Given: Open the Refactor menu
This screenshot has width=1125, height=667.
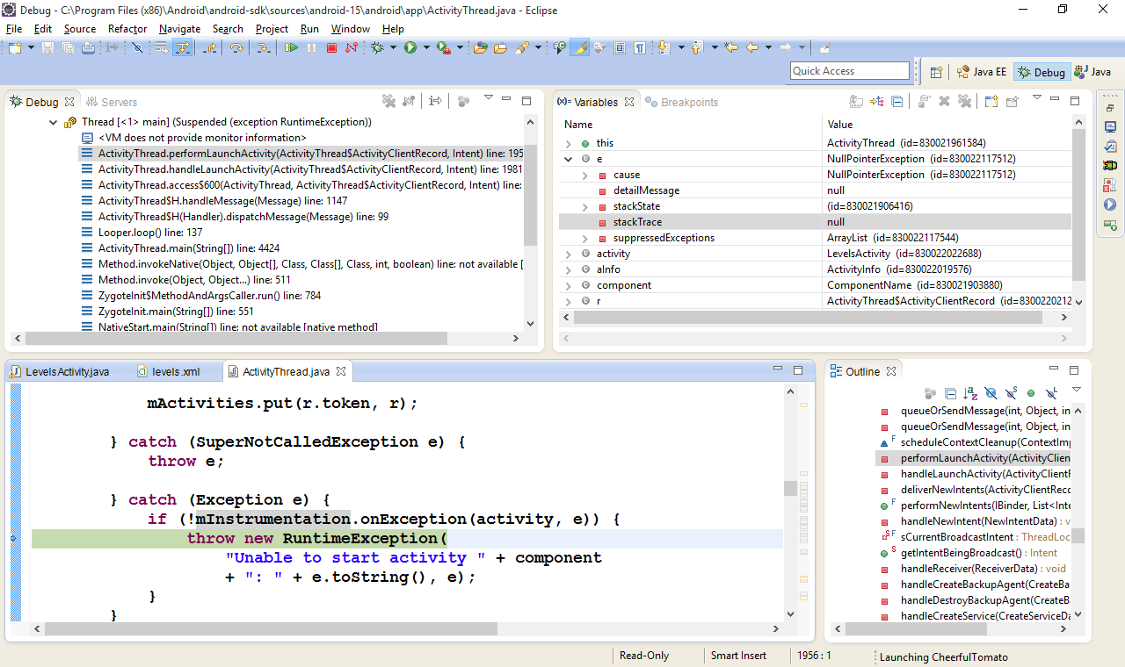Looking at the screenshot, I should tap(127, 29).
